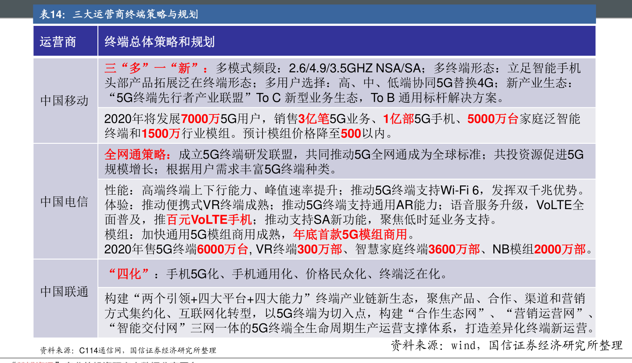This screenshot has height=363, width=632.
Task: Click the red 2000万部 figure
Action: [560, 249]
